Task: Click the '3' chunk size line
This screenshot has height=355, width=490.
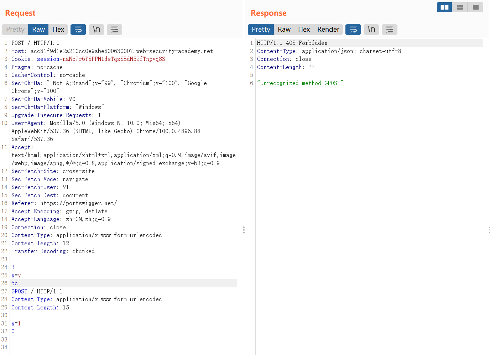Action: pos(13,267)
